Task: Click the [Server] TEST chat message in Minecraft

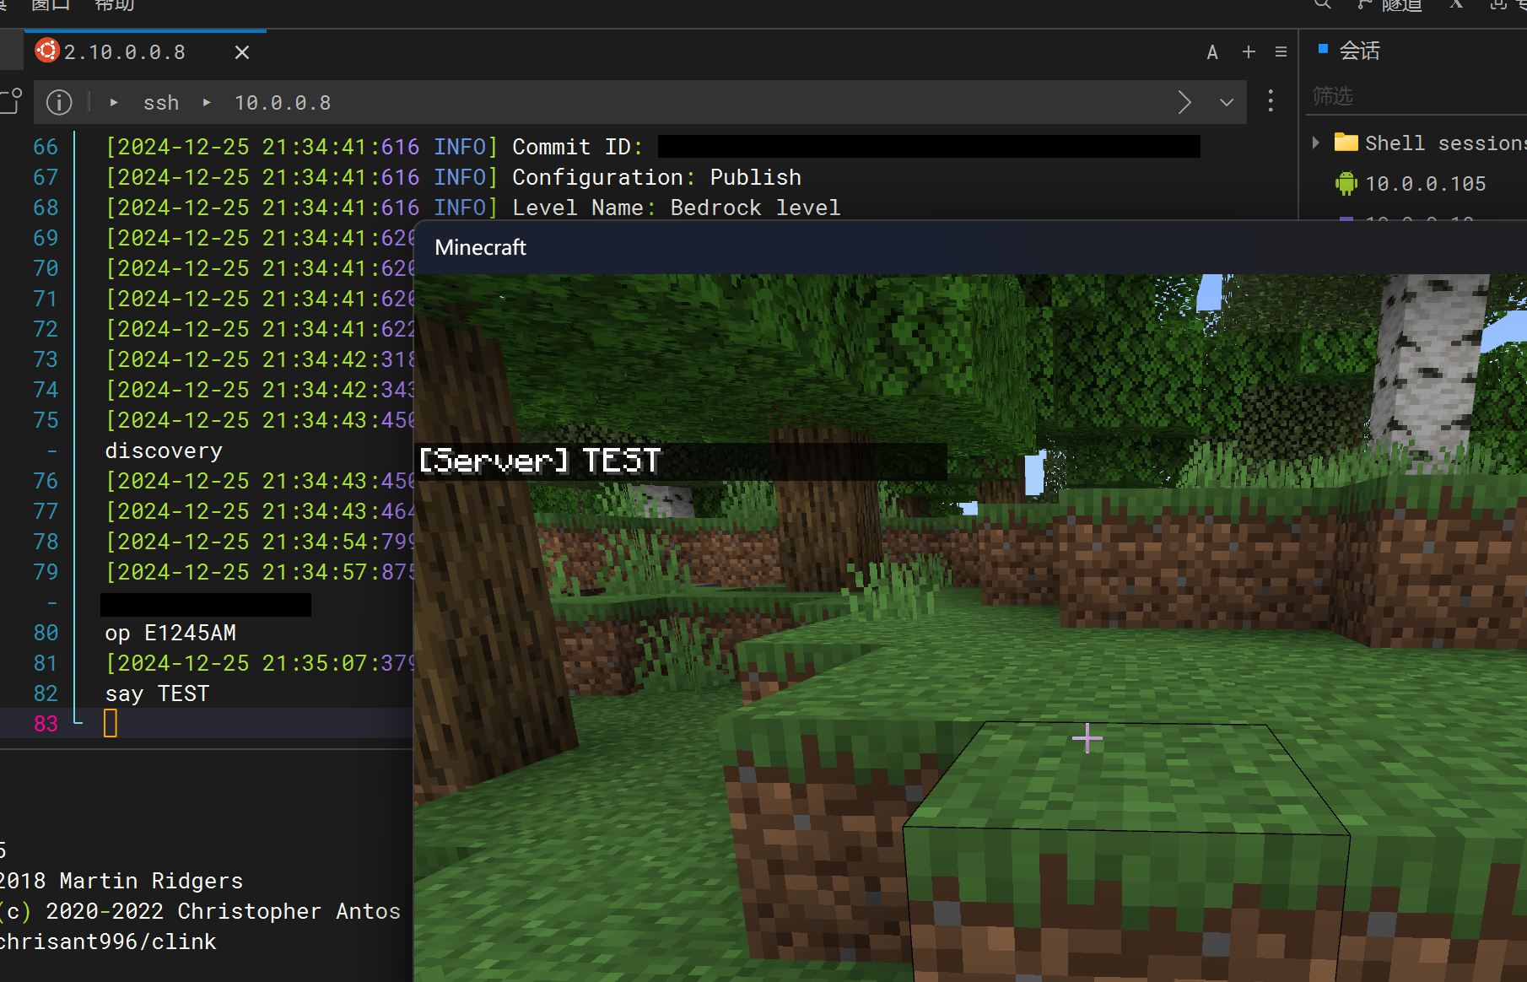Action: pyautogui.click(x=540, y=461)
